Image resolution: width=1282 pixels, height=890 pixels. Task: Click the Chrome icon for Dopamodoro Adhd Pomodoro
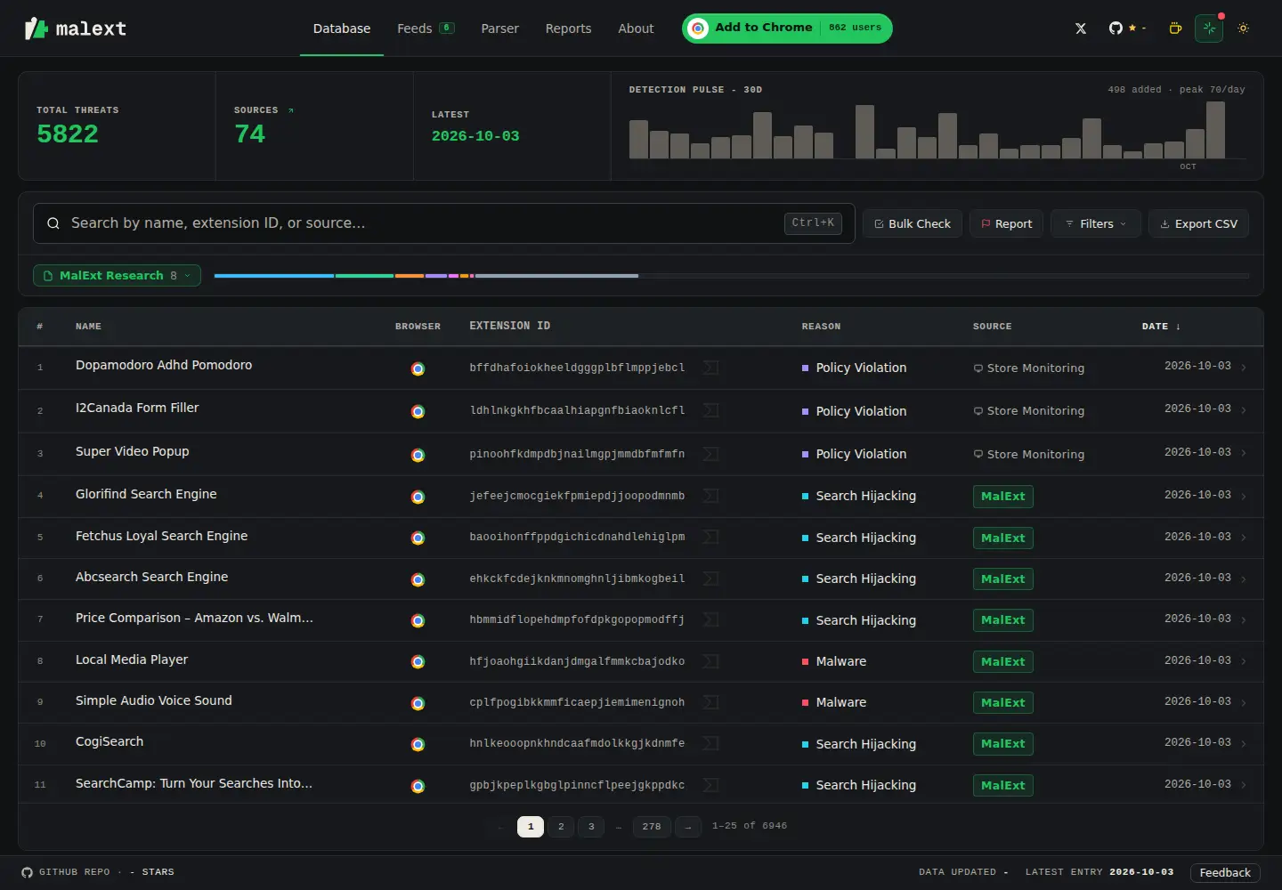(418, 368)
